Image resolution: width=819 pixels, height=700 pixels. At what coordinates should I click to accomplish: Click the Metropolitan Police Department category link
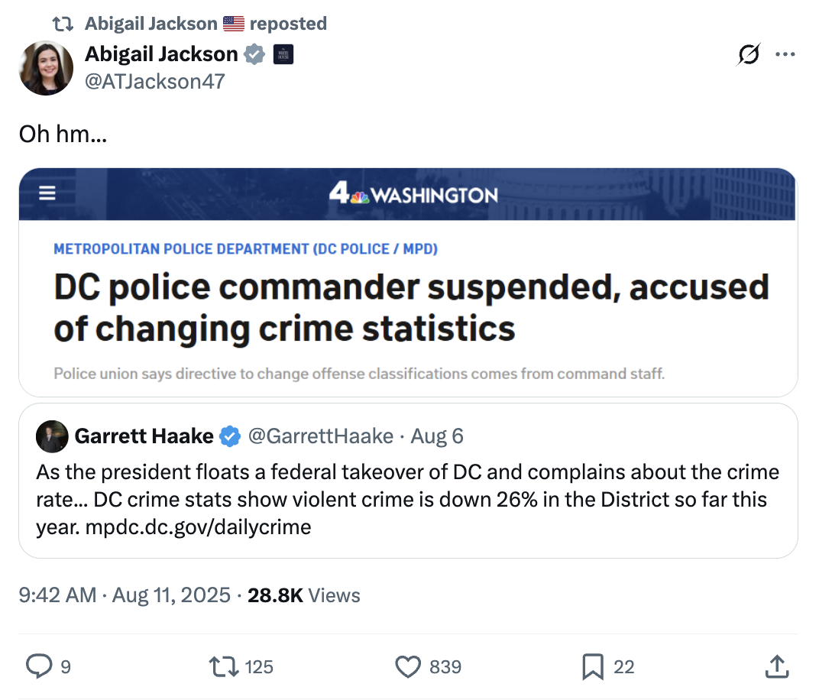(x=245, y=248)
